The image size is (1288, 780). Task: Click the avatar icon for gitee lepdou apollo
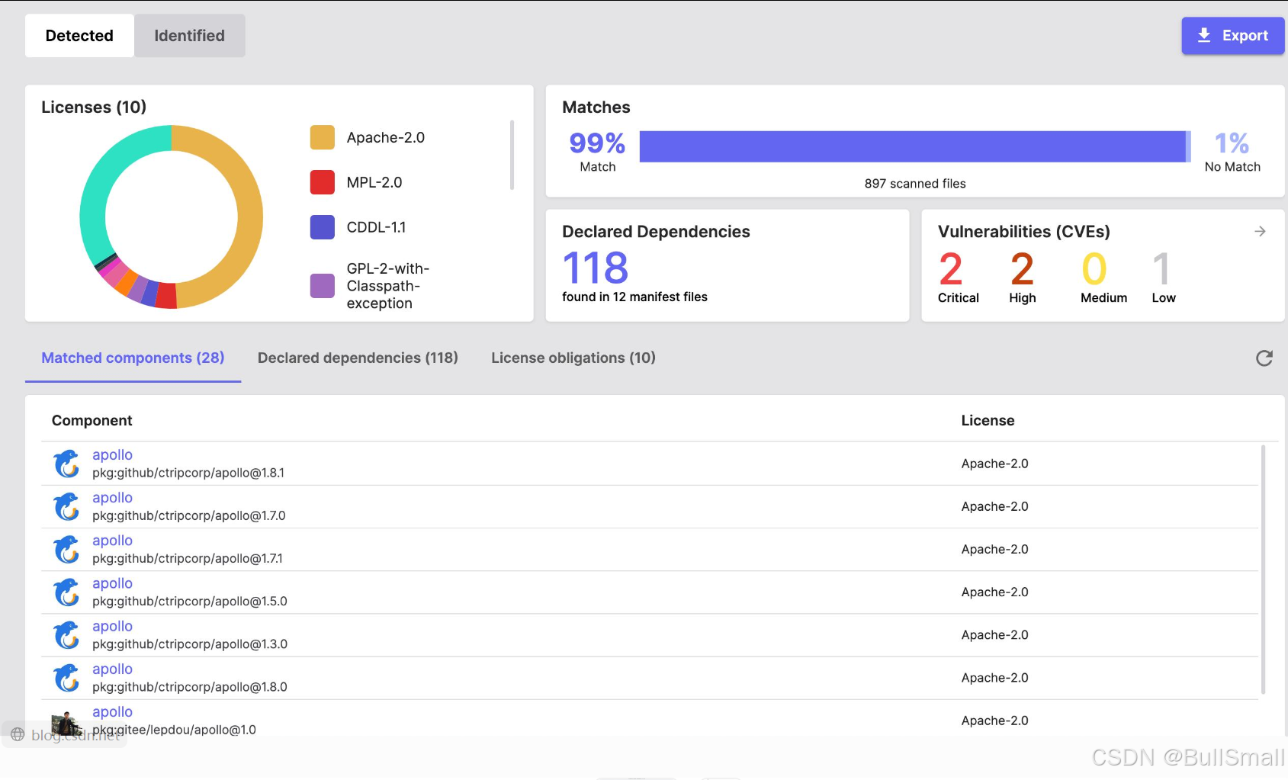point(67,723)
